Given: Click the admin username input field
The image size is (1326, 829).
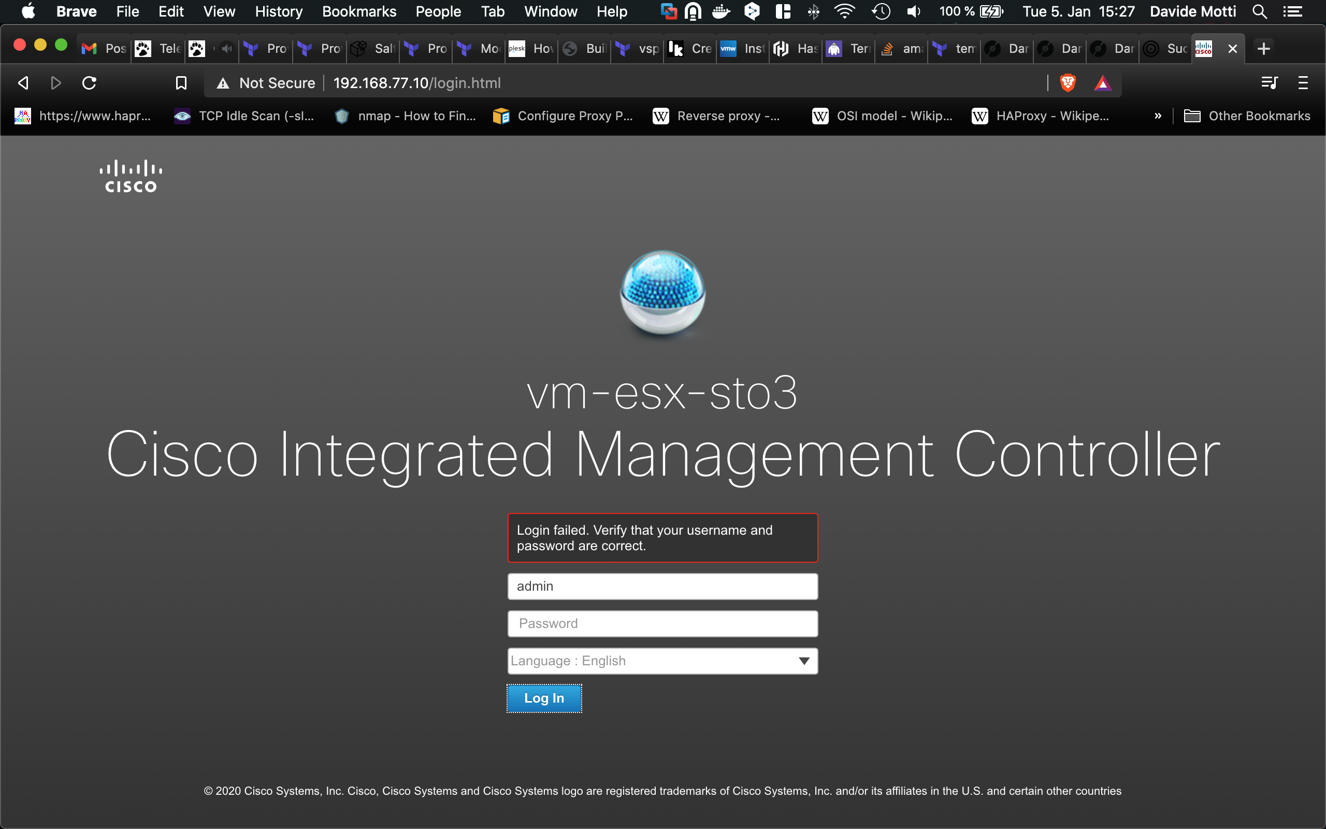Looking at the screenshot, I should 662,587.
